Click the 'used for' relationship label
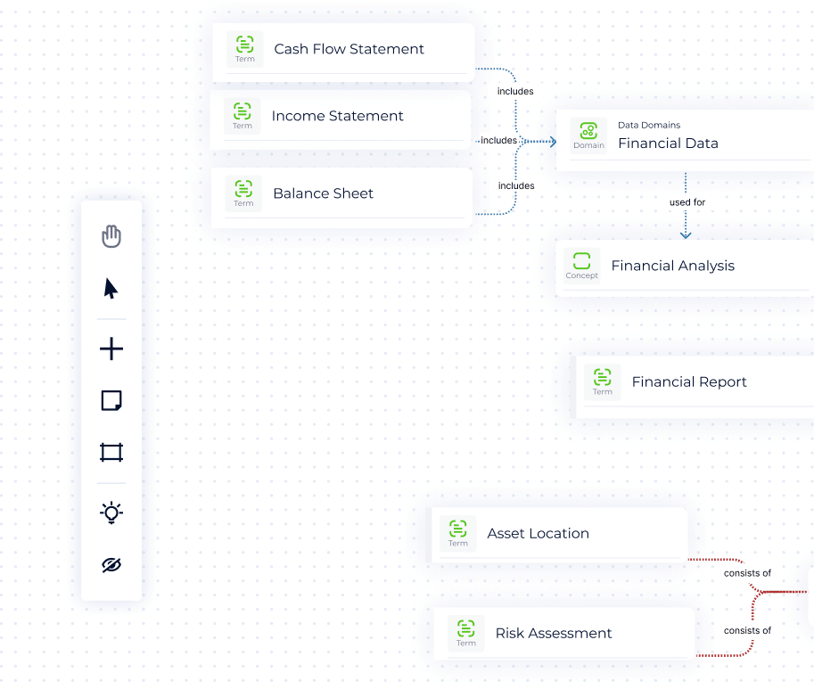The width and height of the screenshot is (814, 689). (x=687, y=202)
